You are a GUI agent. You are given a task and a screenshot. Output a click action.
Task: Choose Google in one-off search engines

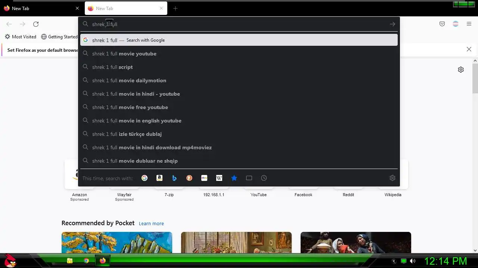click(x=145, y=178)
